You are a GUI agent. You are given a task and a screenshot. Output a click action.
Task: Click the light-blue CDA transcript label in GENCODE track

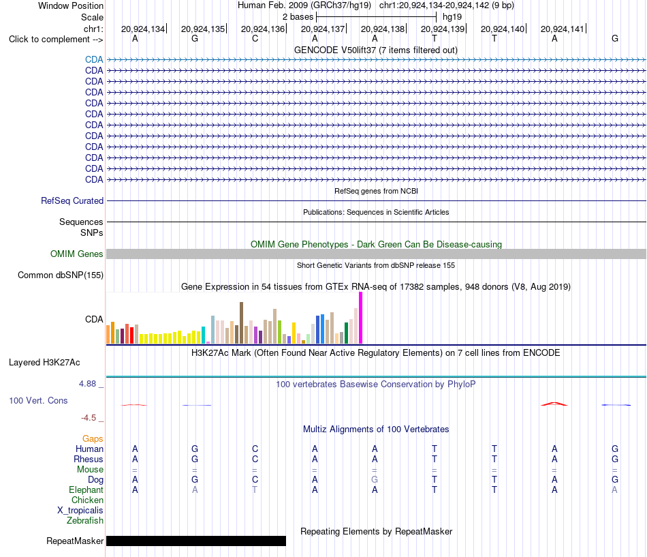(94, 59)
